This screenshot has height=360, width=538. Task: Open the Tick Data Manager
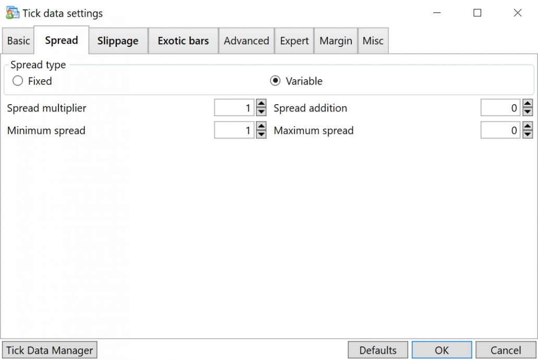[x=50, y=350]
